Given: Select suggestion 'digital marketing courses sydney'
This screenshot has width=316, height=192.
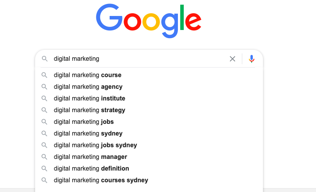Looking at the screenshot, I should tap(101, 180).
